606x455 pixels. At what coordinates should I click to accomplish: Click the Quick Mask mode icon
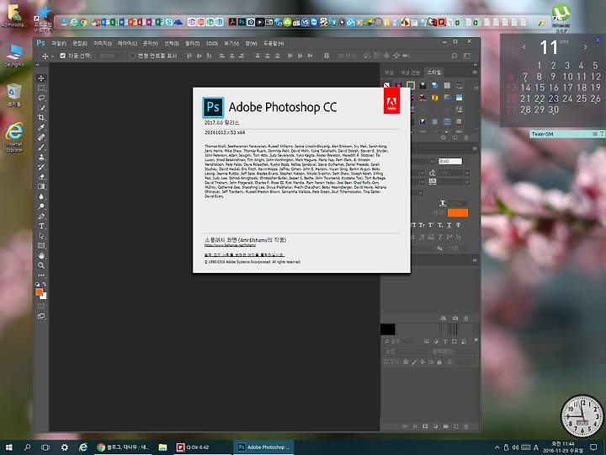(x=41, y=306)
